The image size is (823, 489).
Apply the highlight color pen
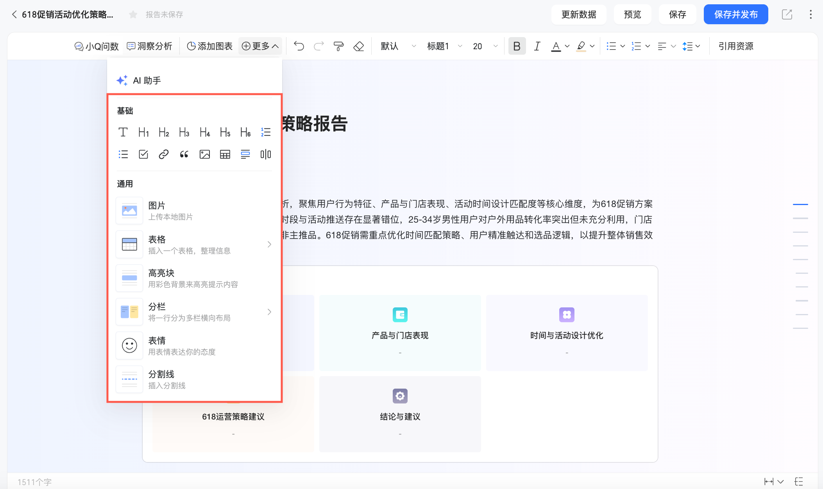[581, 46]
